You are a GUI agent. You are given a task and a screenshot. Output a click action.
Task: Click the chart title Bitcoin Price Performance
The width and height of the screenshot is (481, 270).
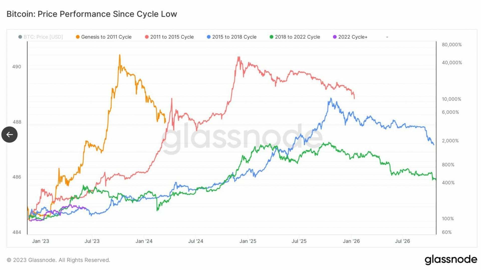pyautogui.click(x=92, y=14)
